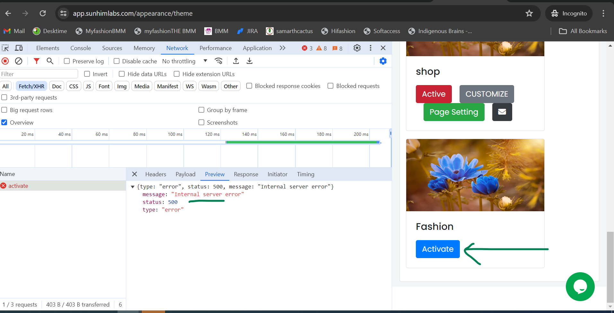The image size is (614, 313).
Task: Open the Desktime bookmark
Action: [x=50, y=31]
